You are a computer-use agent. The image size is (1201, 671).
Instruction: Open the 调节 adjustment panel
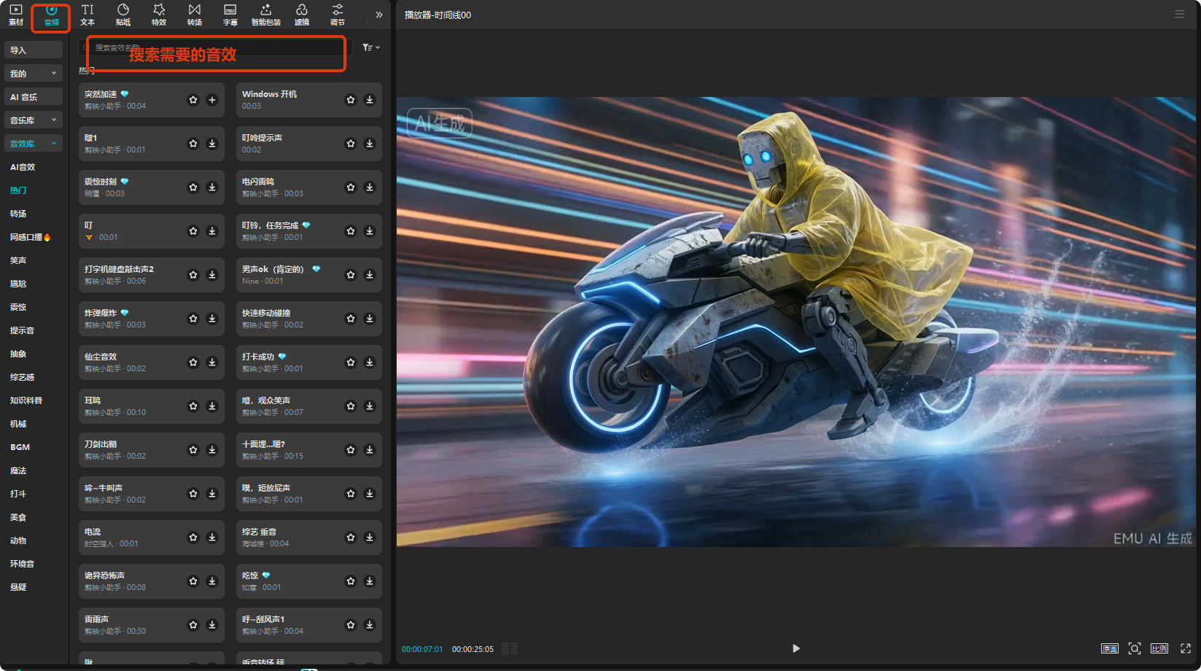[x=337, y=15]
